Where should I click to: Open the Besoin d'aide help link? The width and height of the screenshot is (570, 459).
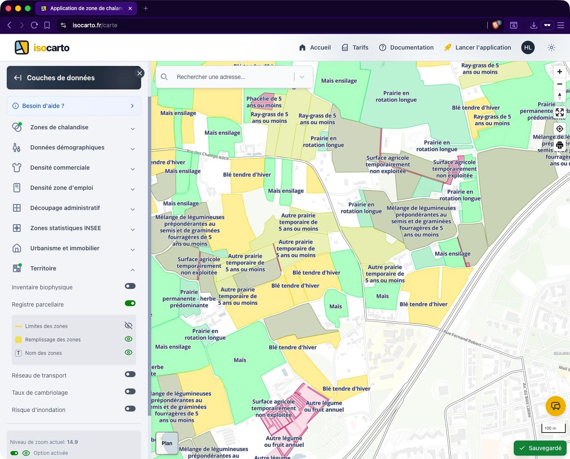pos(74,106)
